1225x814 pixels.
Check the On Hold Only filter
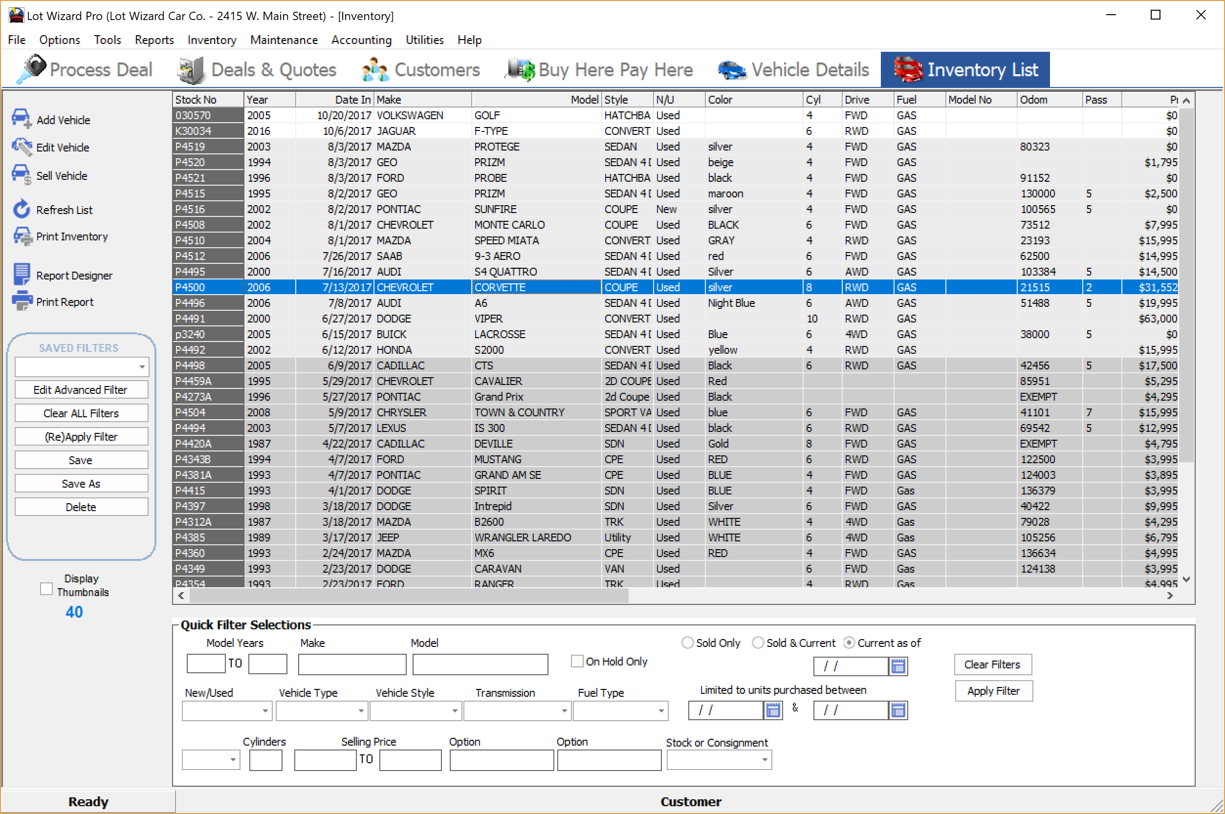[576, 661]
